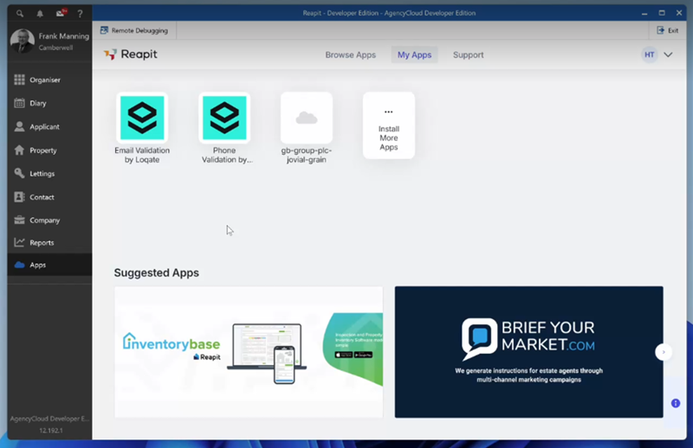This screenshot has width=693, height=448.
Task: Click the help question mark icon
Action: pyautogui.click(x=80, y=14)
